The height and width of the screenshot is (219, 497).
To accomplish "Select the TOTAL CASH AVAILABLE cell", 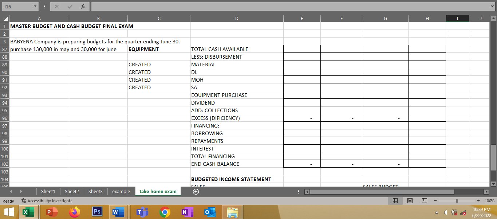I will click(237, 49).
